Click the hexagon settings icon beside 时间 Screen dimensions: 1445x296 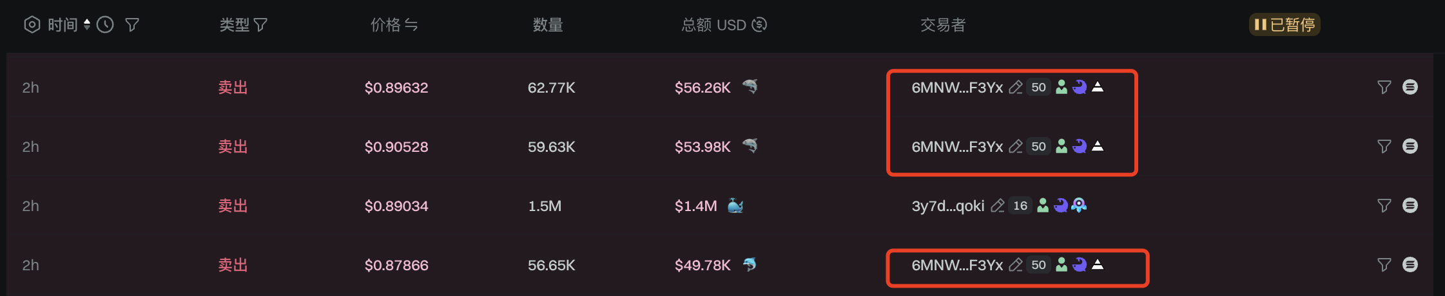32,25
